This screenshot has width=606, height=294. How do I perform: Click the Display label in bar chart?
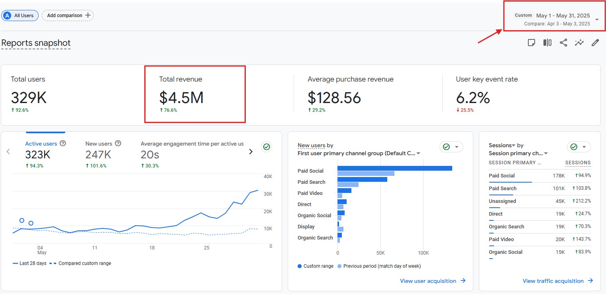(x=306, y=227)
